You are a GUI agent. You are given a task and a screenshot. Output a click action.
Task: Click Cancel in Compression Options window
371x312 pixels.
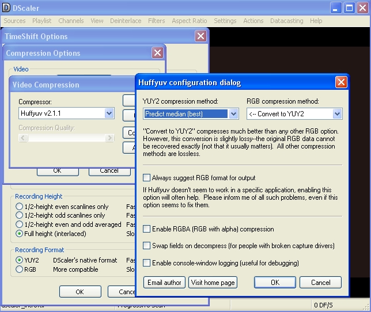[109, 172]
